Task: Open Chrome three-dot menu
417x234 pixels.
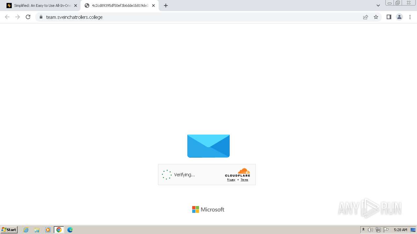Action: 410,17
